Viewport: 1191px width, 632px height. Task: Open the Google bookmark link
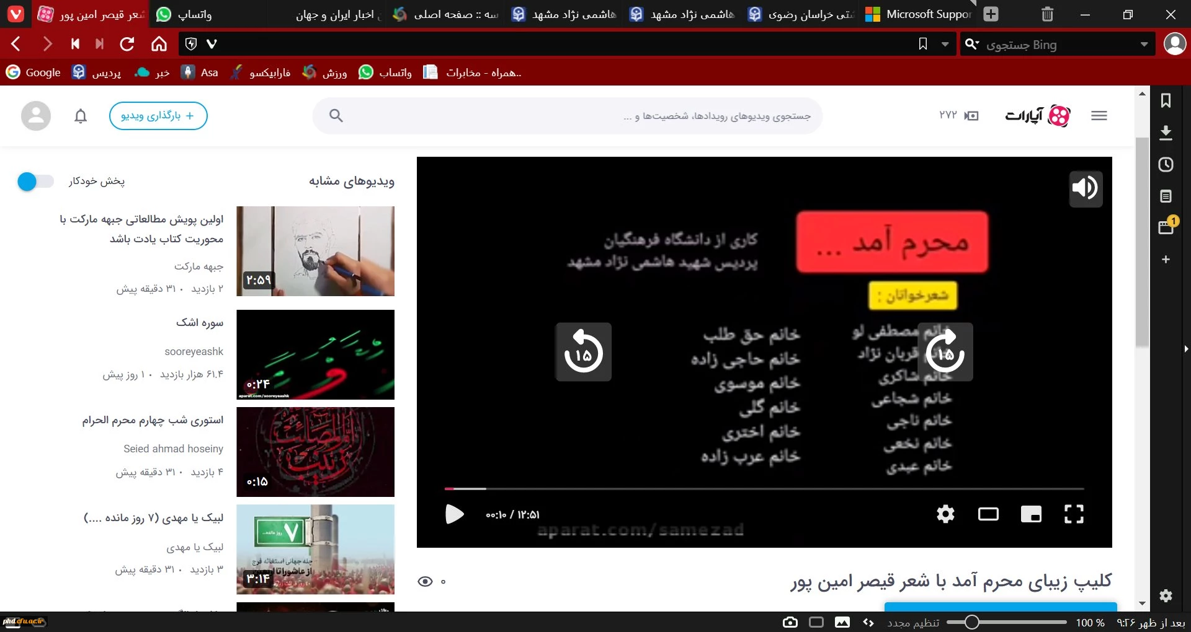pyautogui.click(x=34, y=72)
